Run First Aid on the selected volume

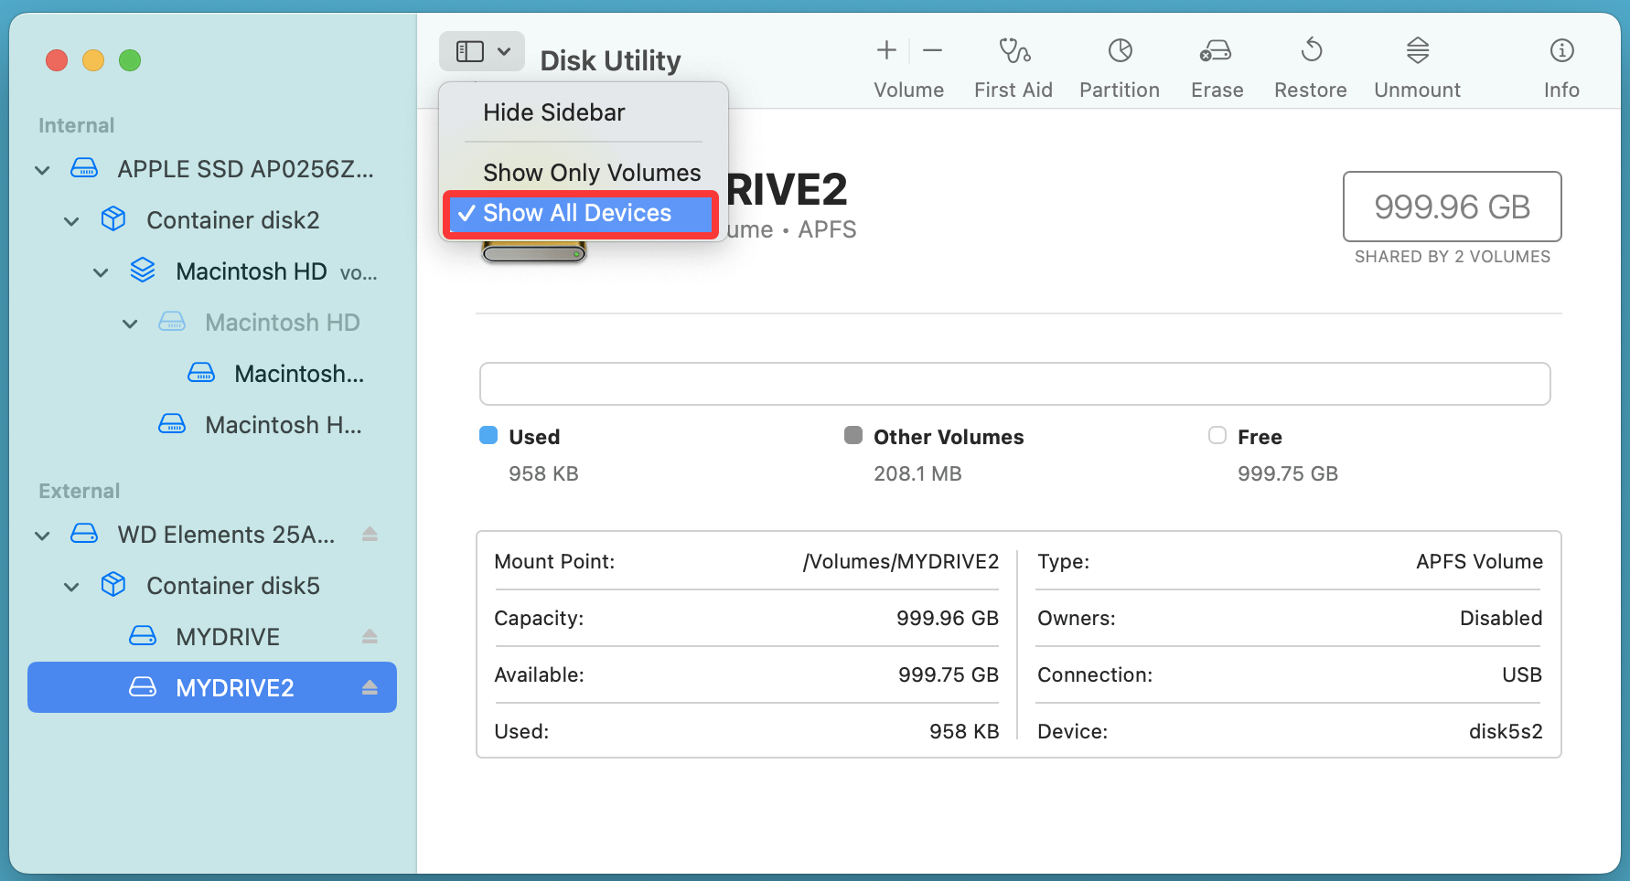(x=1013, y=64)
